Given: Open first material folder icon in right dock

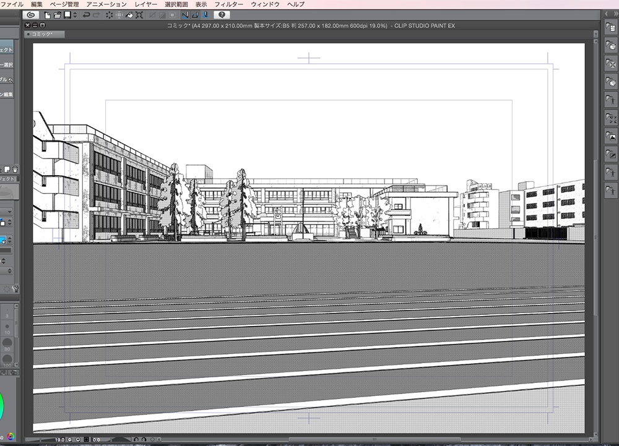Looking at the screenshot, I should (611, 28).
